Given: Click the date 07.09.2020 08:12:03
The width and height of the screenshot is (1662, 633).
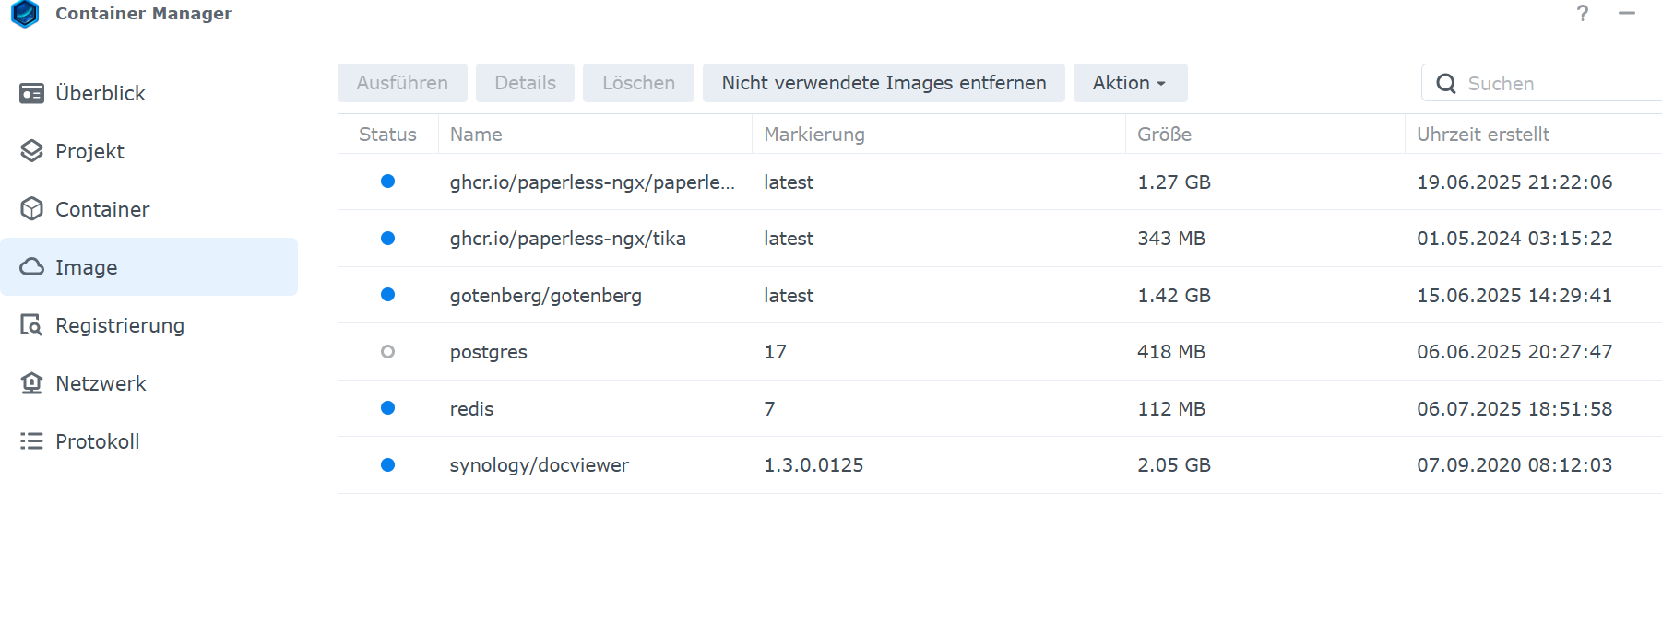Looking at the screenshot, I should click(x=1515, y=465).
